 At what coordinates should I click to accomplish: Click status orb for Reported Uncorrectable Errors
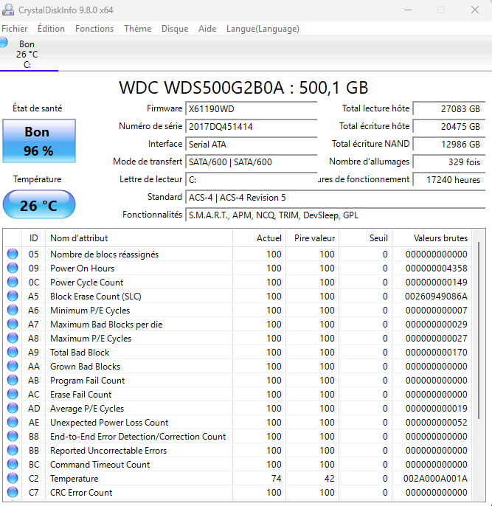(x=13, y=451)
